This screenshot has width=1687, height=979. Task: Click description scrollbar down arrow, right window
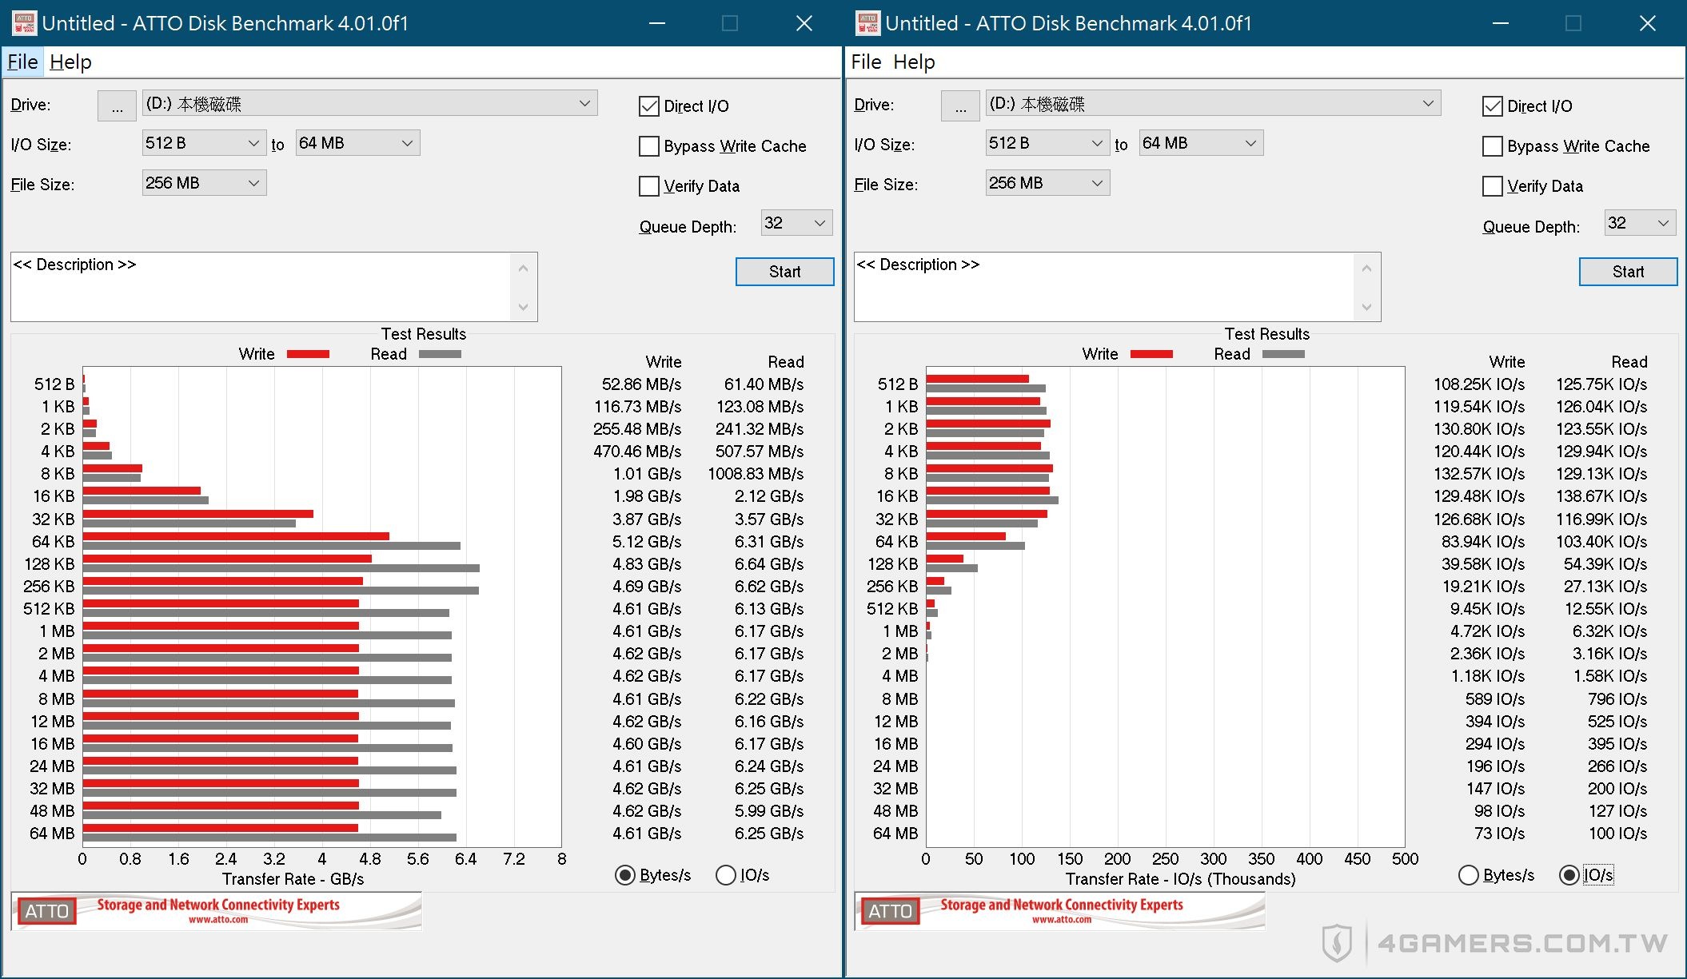[1366, 307]
